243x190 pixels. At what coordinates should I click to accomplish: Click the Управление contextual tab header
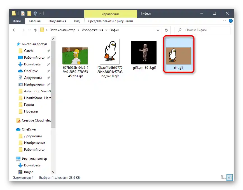click(111, 14)
